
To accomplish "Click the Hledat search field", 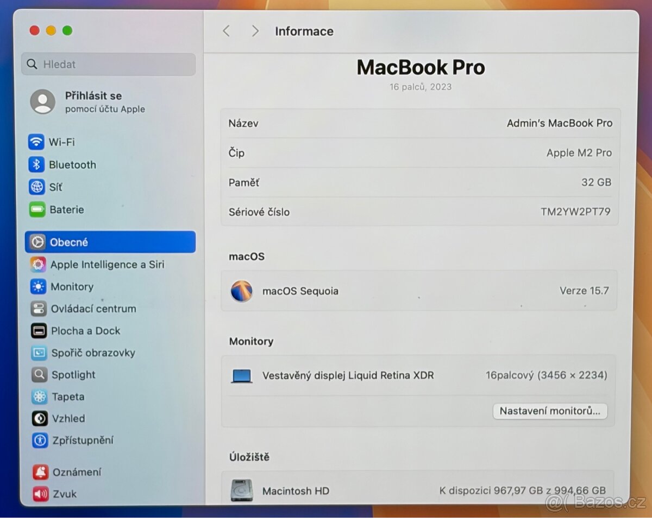I will [x=108, y=64].
